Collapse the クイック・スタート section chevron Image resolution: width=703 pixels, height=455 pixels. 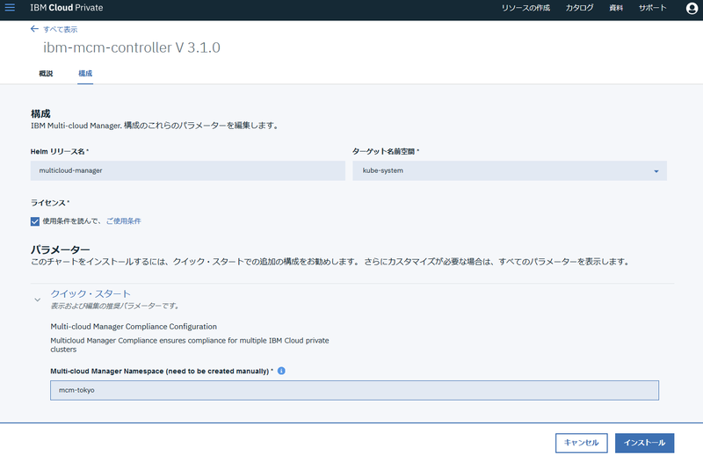pos(38,300)
